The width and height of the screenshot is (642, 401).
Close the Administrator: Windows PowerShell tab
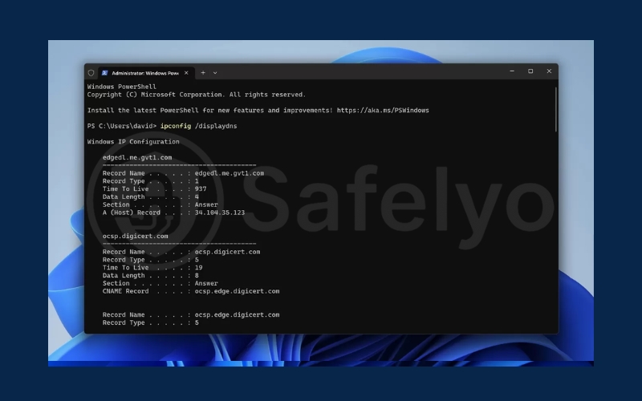click(x=187, y=72)
